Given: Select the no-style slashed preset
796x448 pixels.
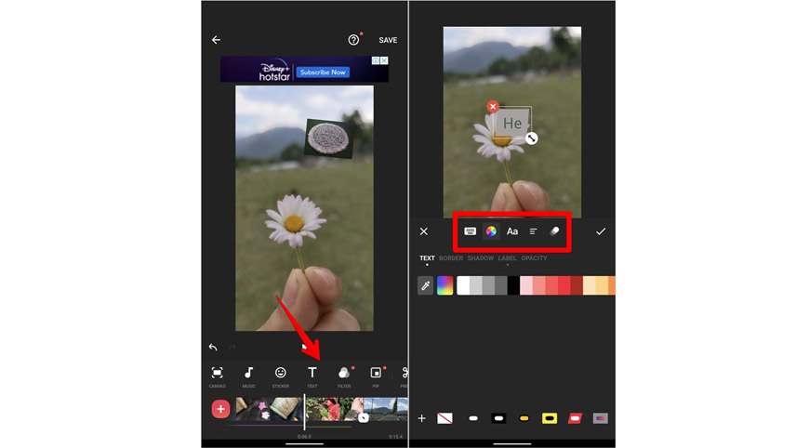Looking at the screenshot, I should point(444,418).
